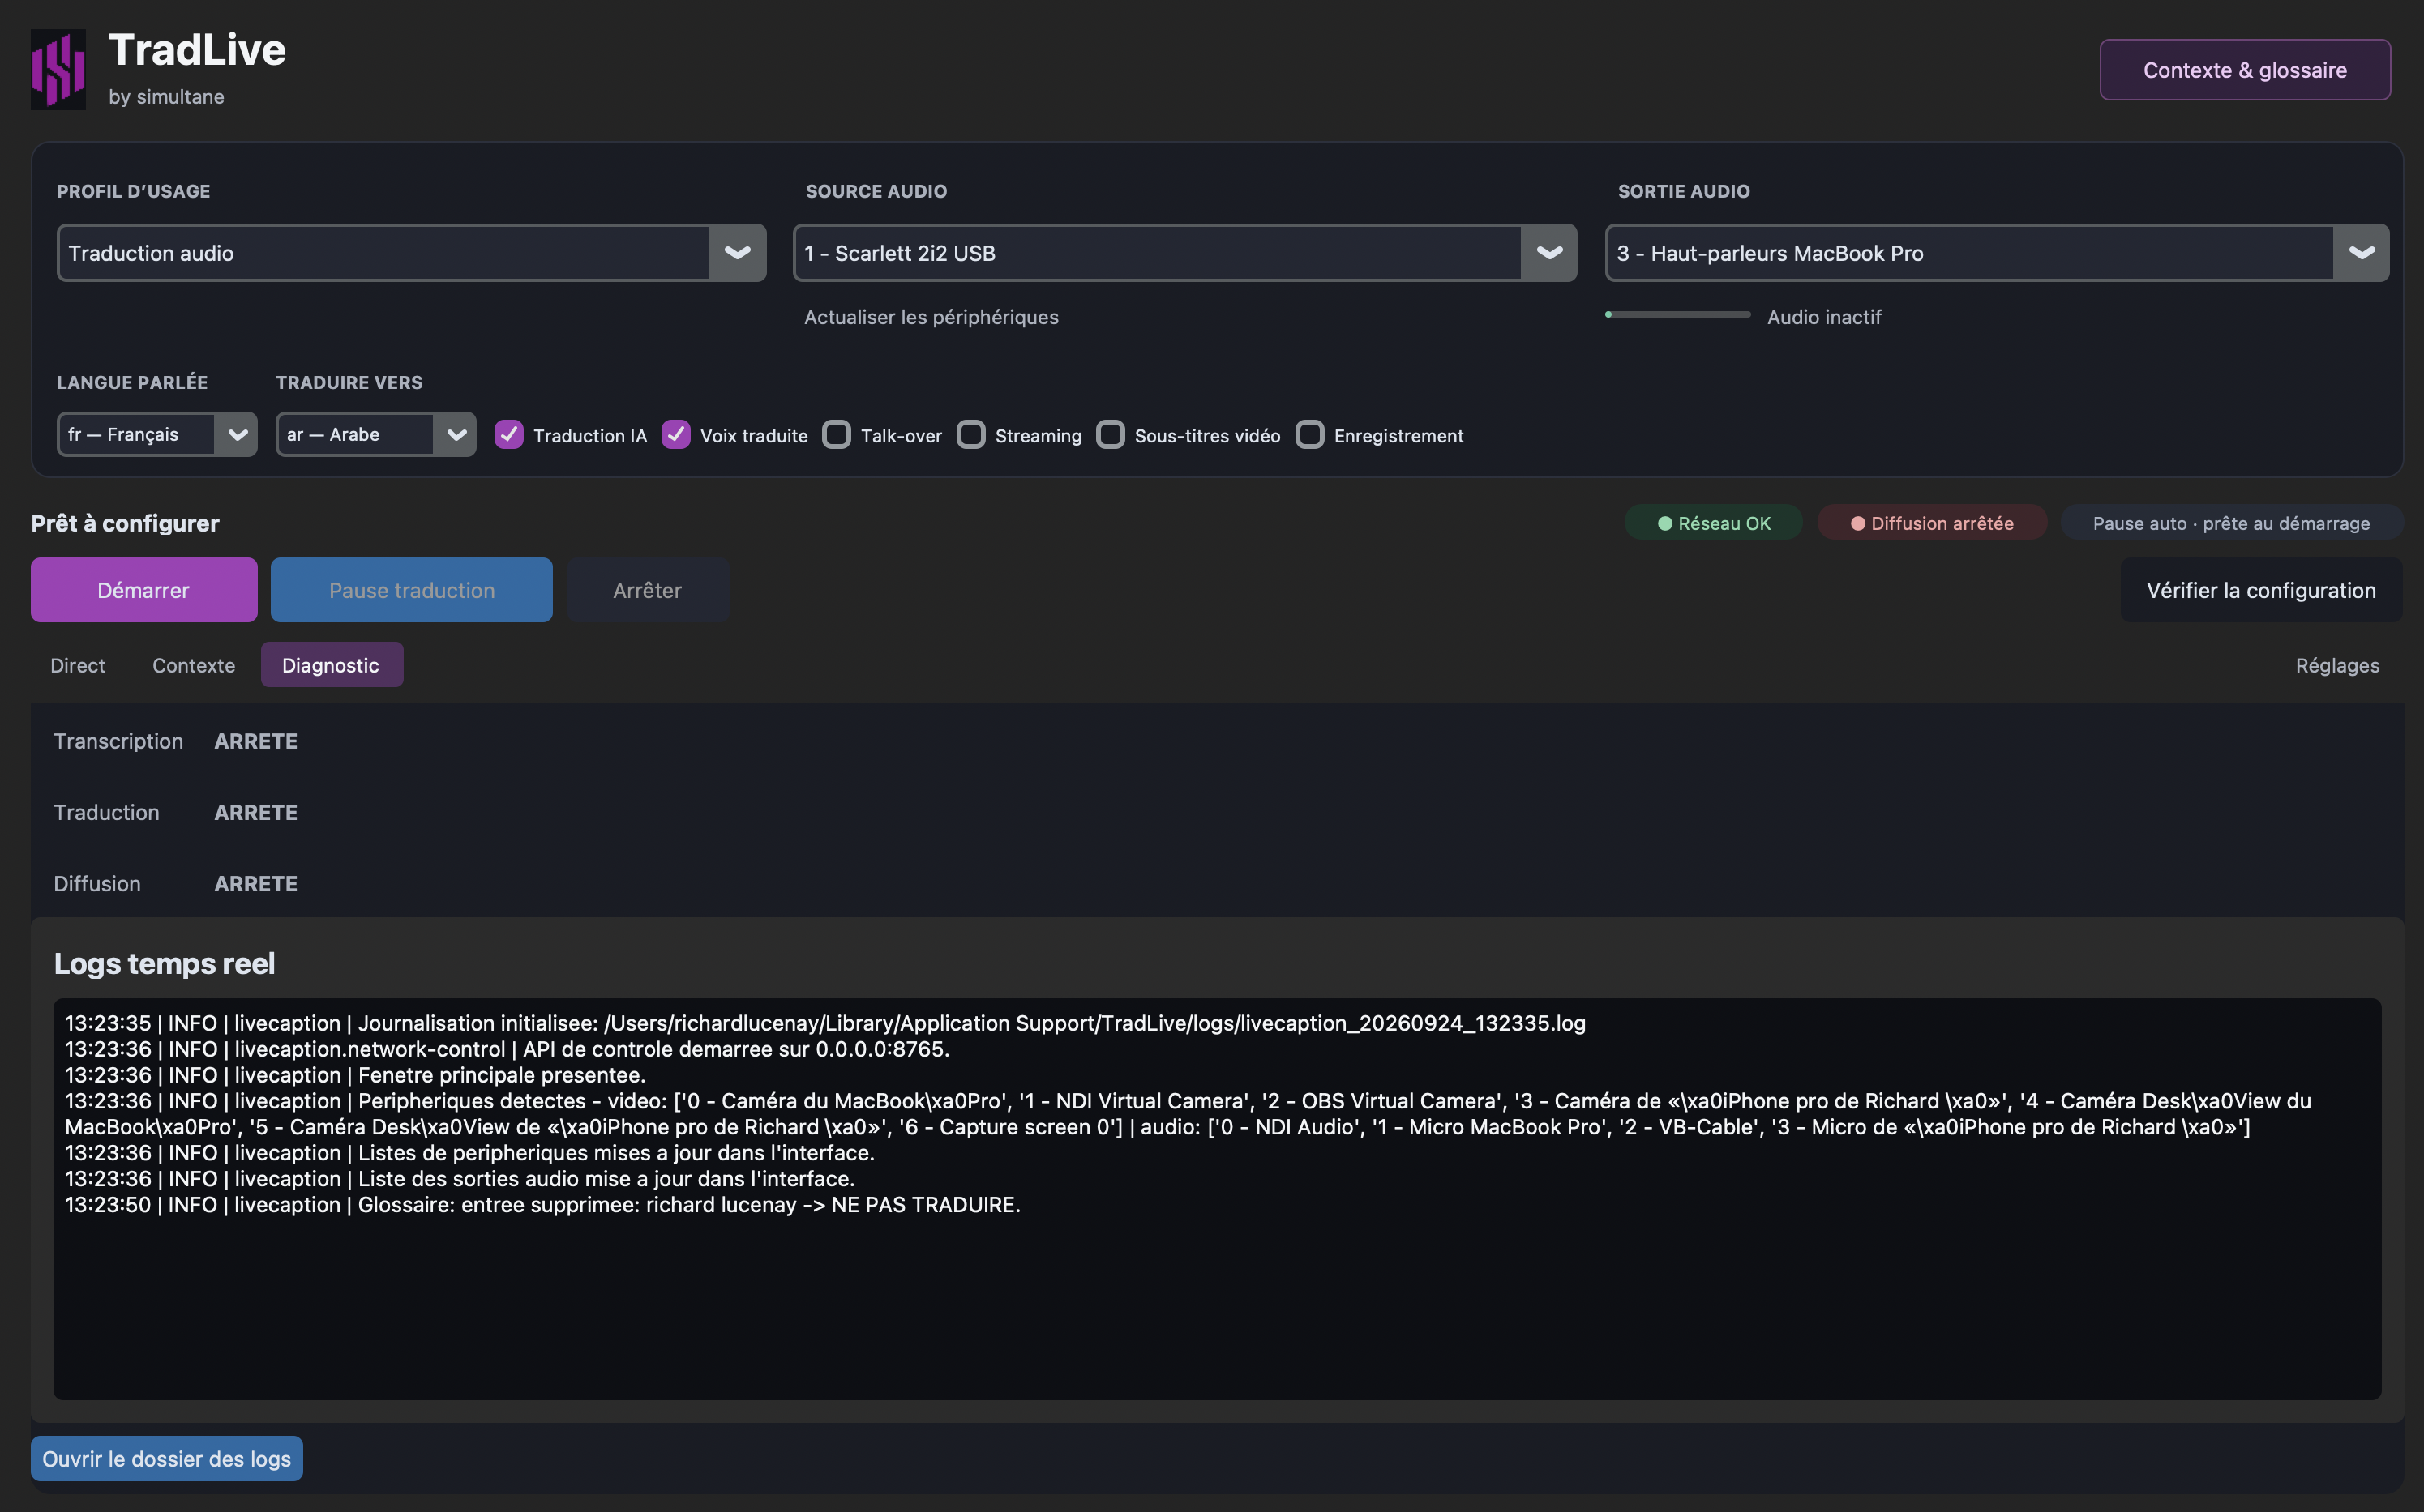
Task: Click the Réseau OK status badge
Action: (x=1714, y=523)
